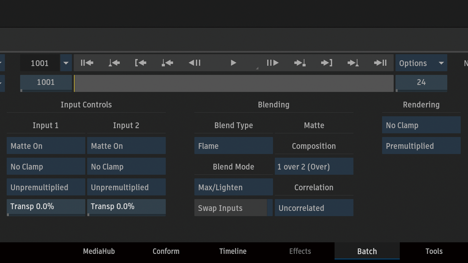
Task: Click the current frame field 1001
Action: coord(40,63)
